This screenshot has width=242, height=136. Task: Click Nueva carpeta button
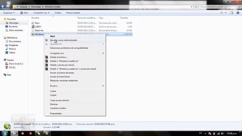73,13
